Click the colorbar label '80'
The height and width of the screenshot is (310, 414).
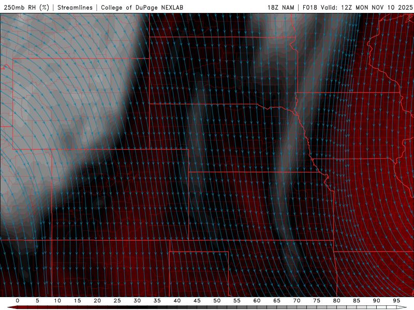tap(336, 301)
